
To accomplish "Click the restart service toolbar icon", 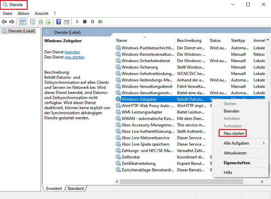I will coord(100,22).
